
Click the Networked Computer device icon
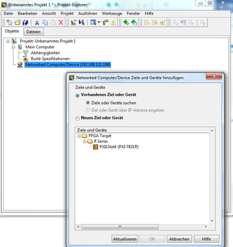(20, 65)
